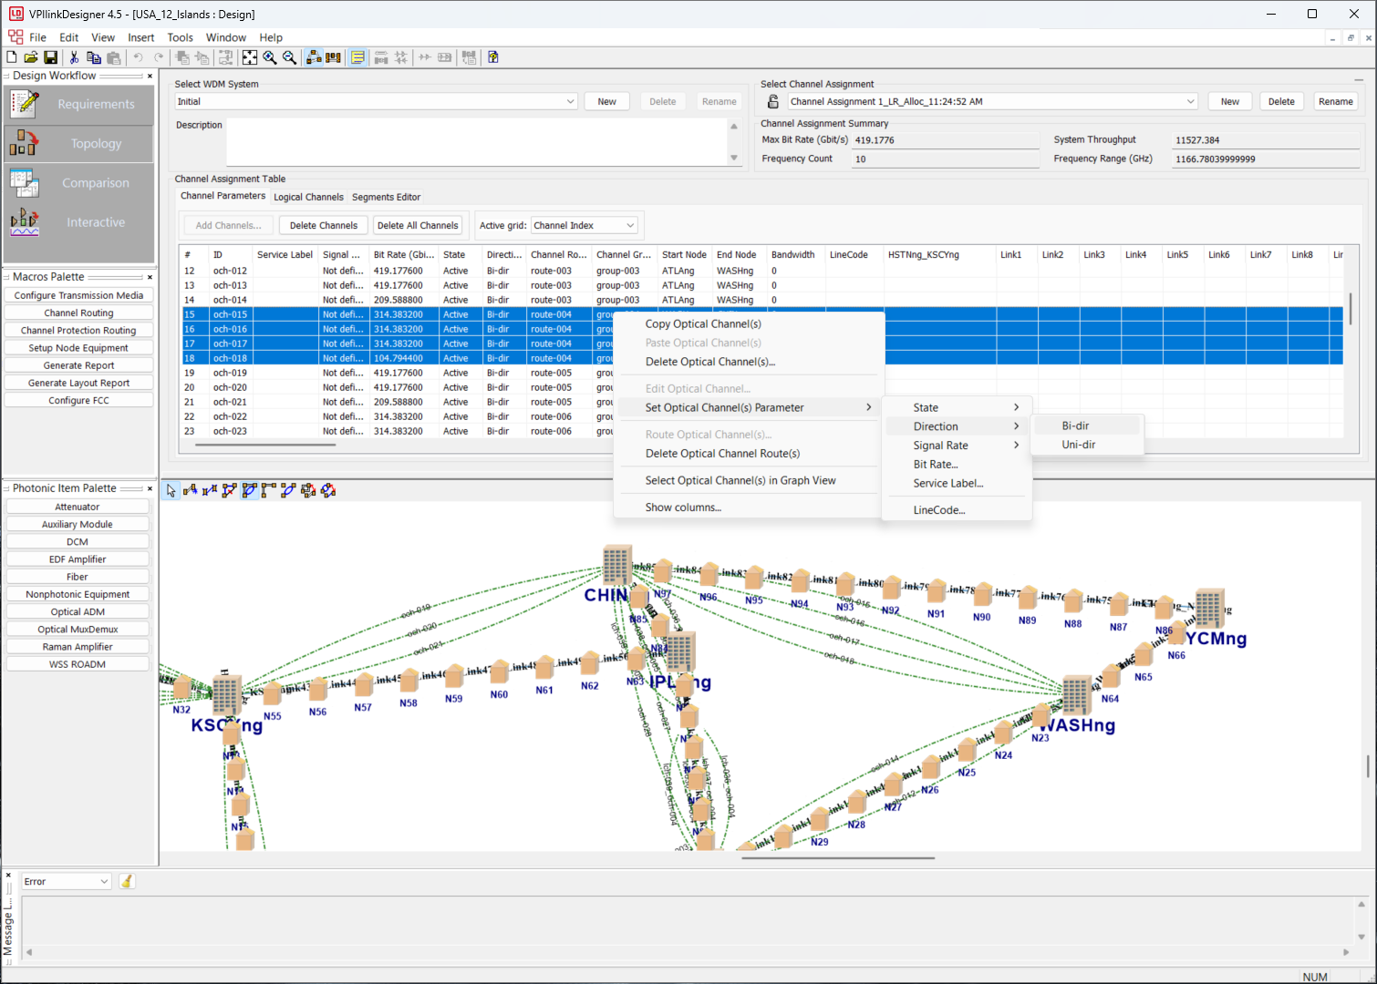Rename the selected channel assignment
This screenshot has width=1377, height=984.
(1336, 102)
